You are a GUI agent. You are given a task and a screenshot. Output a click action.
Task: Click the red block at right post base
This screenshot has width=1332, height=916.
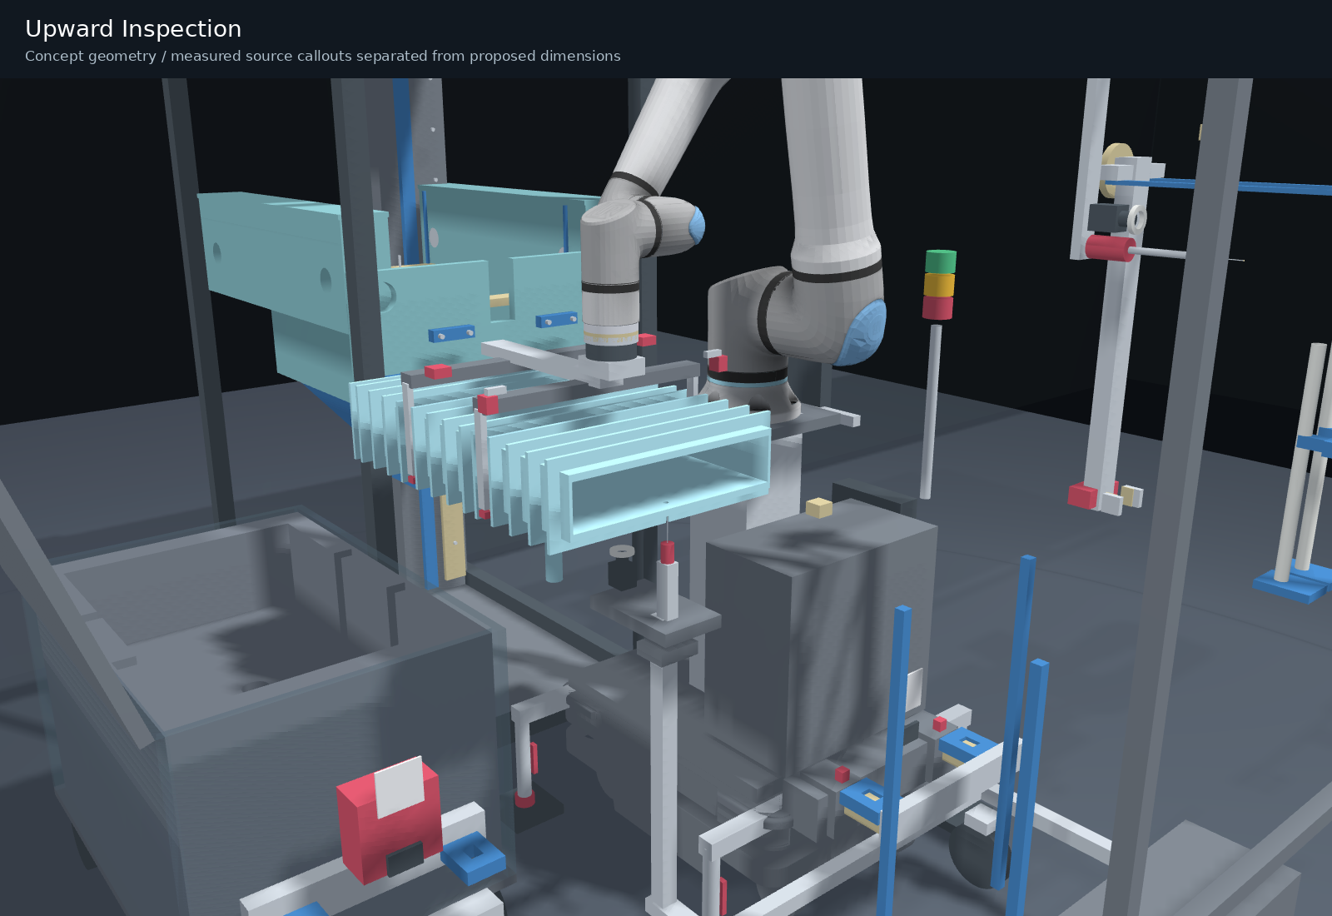1083,495
